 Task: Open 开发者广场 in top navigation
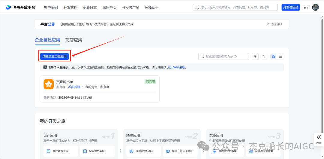click(x=130, y=8)
